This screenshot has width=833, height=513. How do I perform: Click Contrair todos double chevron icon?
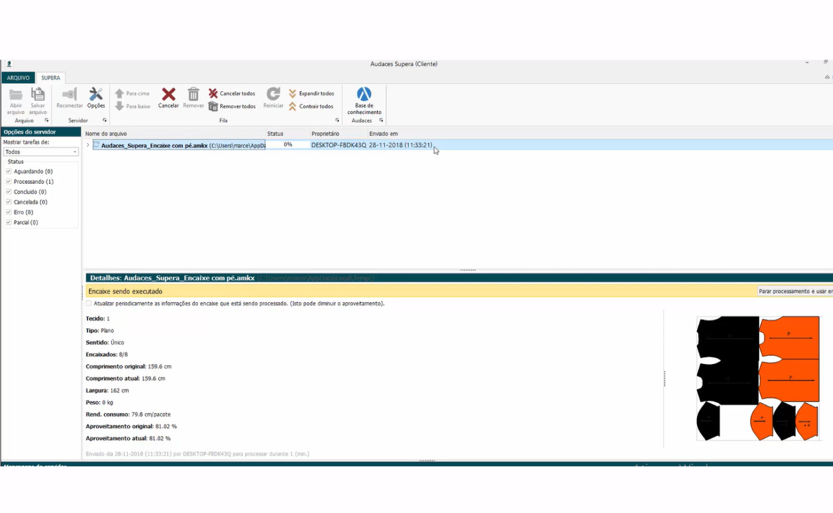[292, 106]
